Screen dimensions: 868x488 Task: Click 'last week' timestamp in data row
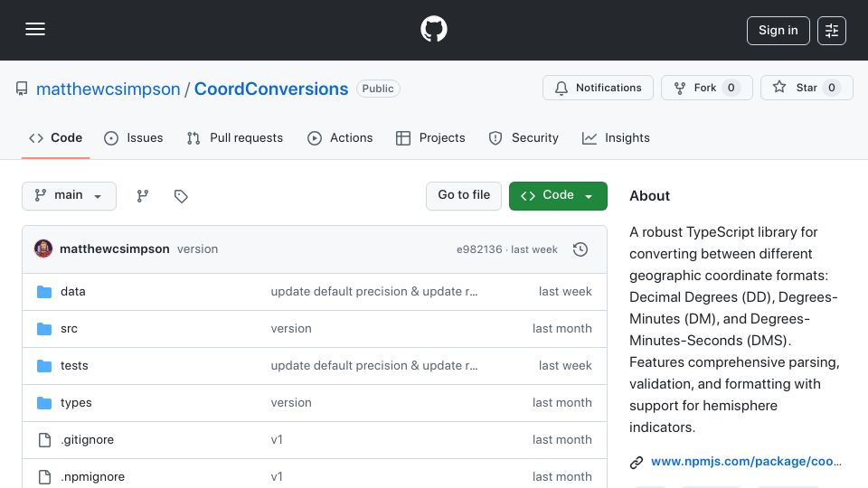click(565, 292)
